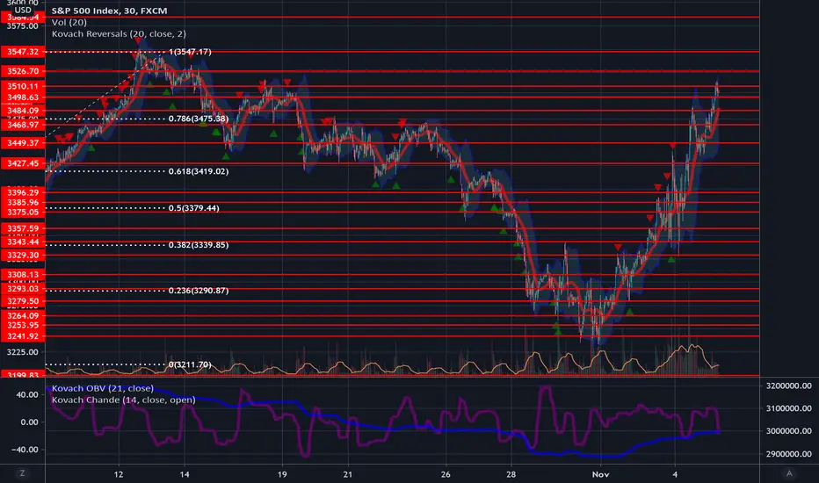Click the 4 date label on time axis
The width and height of the screenshot is (819, 483).
(675, 474)
